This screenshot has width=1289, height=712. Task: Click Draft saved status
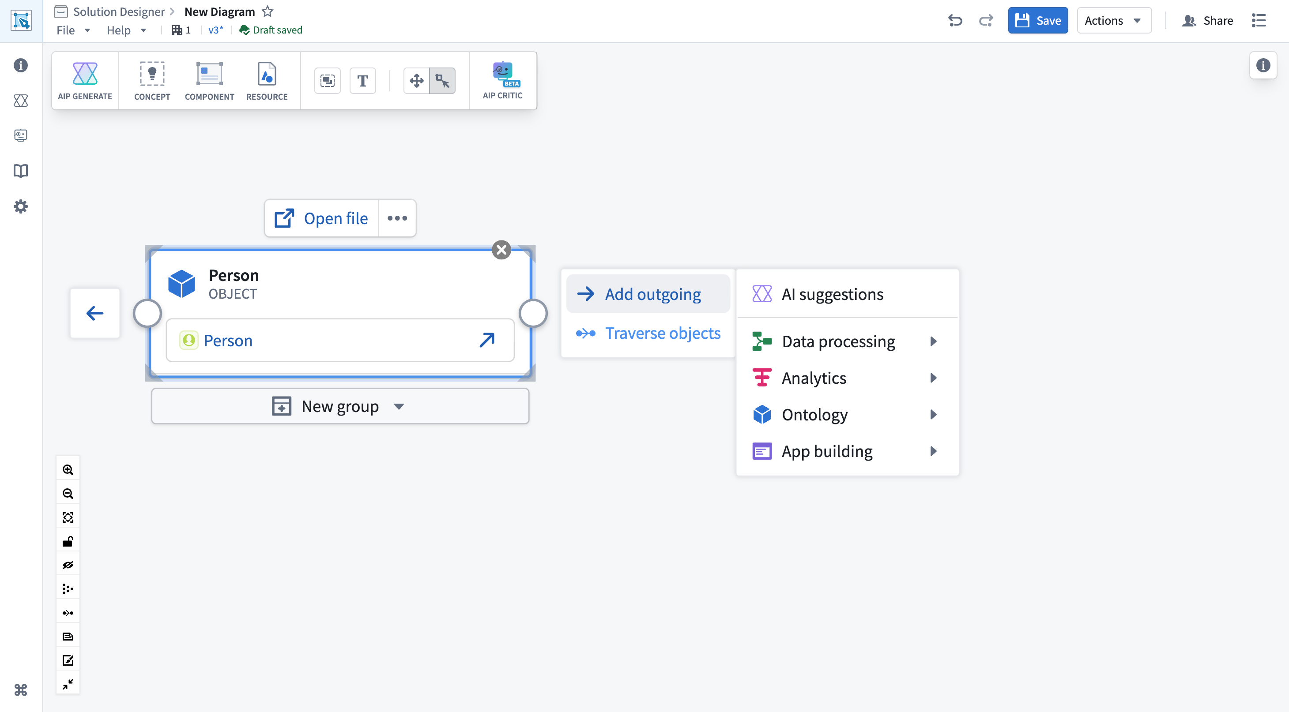pos(271,30)
